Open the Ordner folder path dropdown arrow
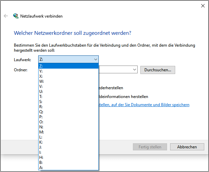209x172 pixels. 135,70
